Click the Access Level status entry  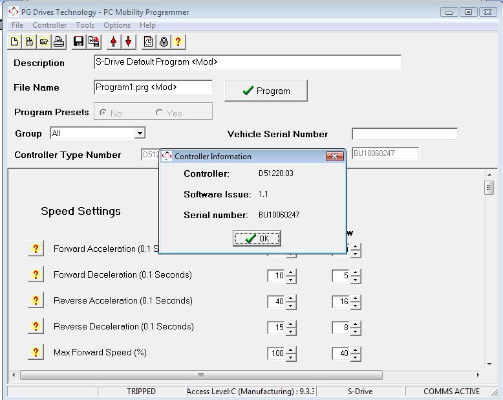click(251, 392)
